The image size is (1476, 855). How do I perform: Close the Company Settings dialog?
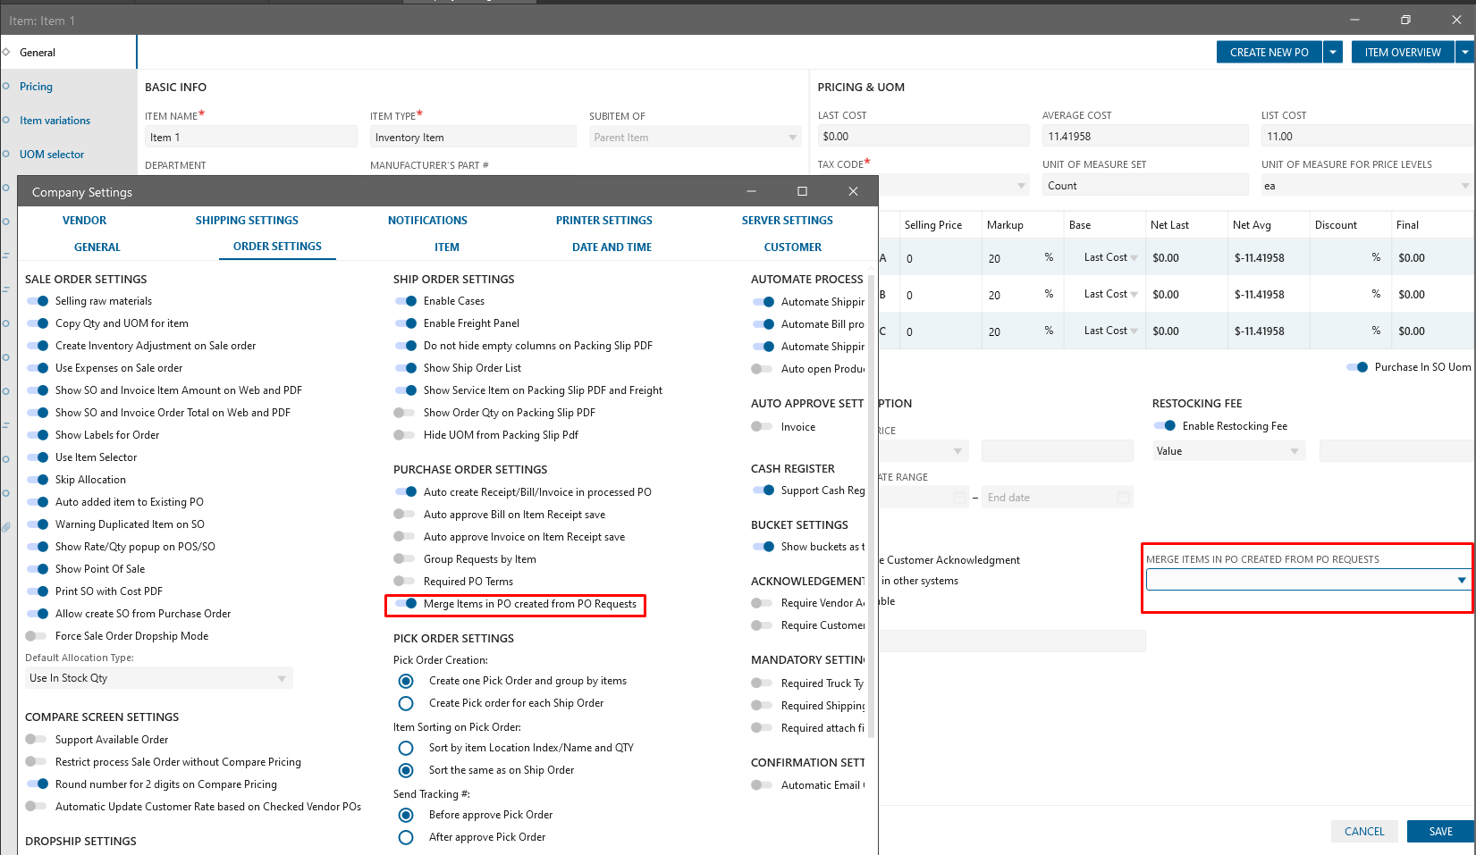[853, 191]
